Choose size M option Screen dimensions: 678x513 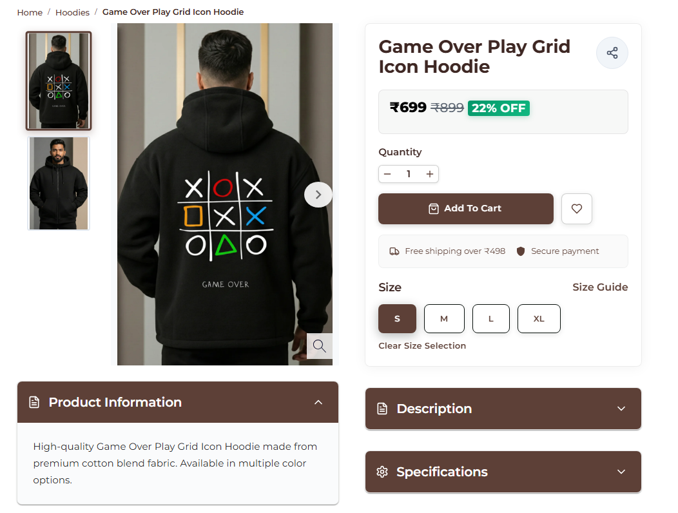tap(444, 318)
